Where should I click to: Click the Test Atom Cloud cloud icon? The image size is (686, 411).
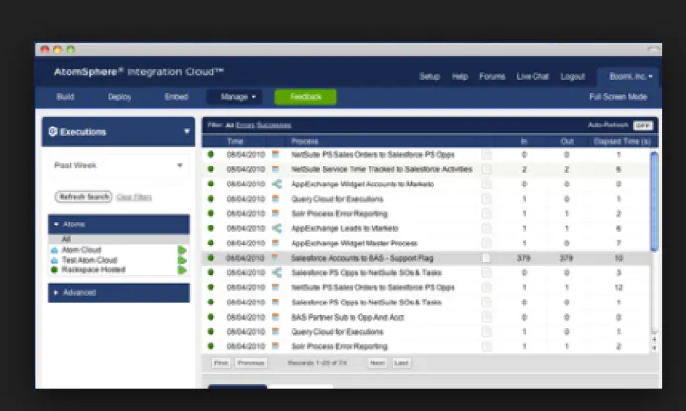(x=54, y=261)
